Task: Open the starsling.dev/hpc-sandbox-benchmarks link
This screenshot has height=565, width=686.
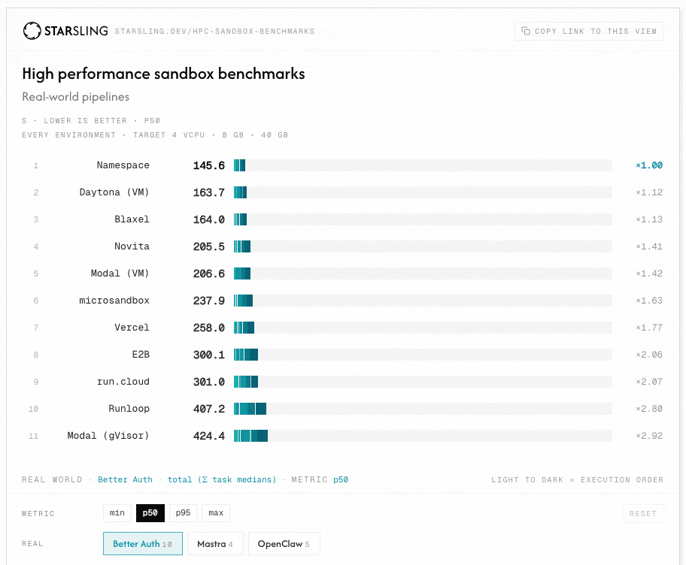Action: pos(214,32)
